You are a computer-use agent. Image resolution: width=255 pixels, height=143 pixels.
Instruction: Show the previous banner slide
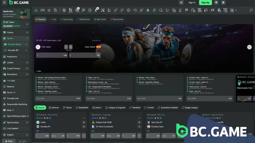38,47
